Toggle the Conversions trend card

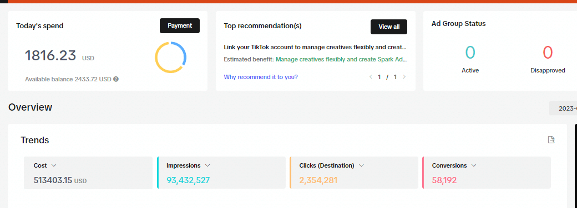point(487,173)
